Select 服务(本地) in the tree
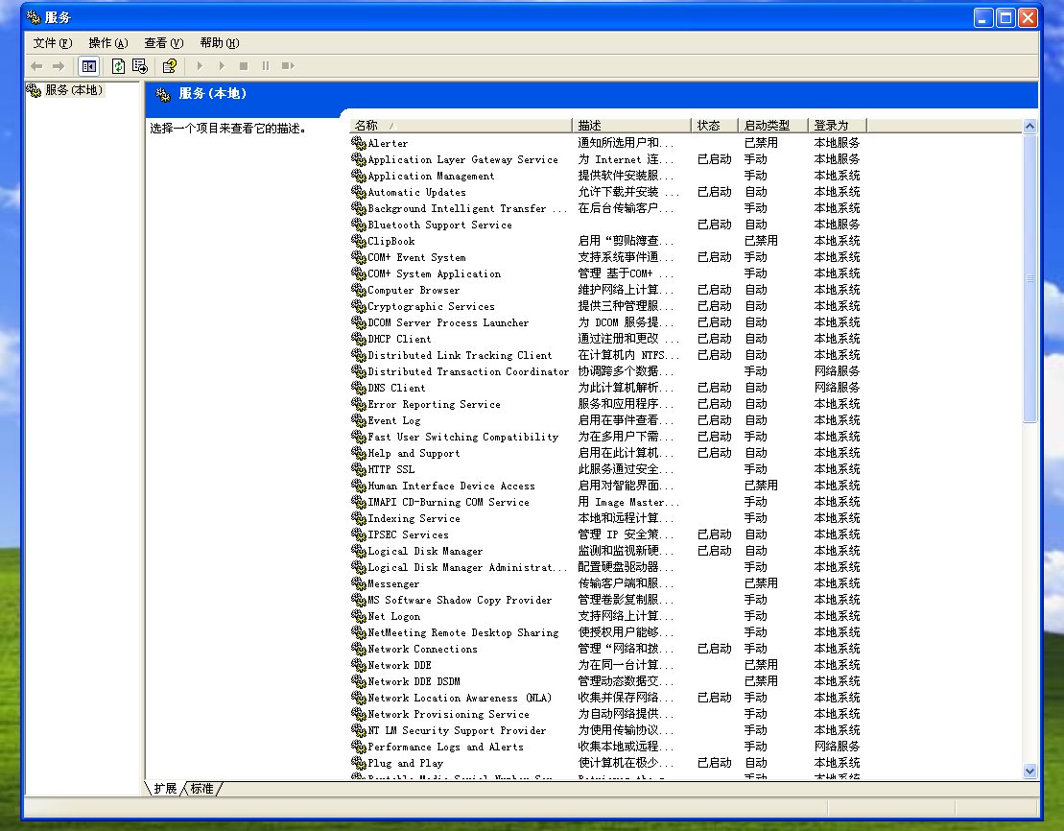This screenshot has height=831, width=1064. coord(74,89)
